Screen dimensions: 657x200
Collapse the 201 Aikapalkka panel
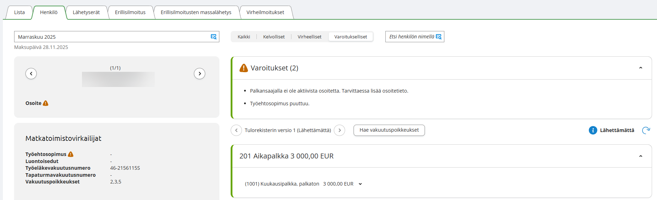641,156
